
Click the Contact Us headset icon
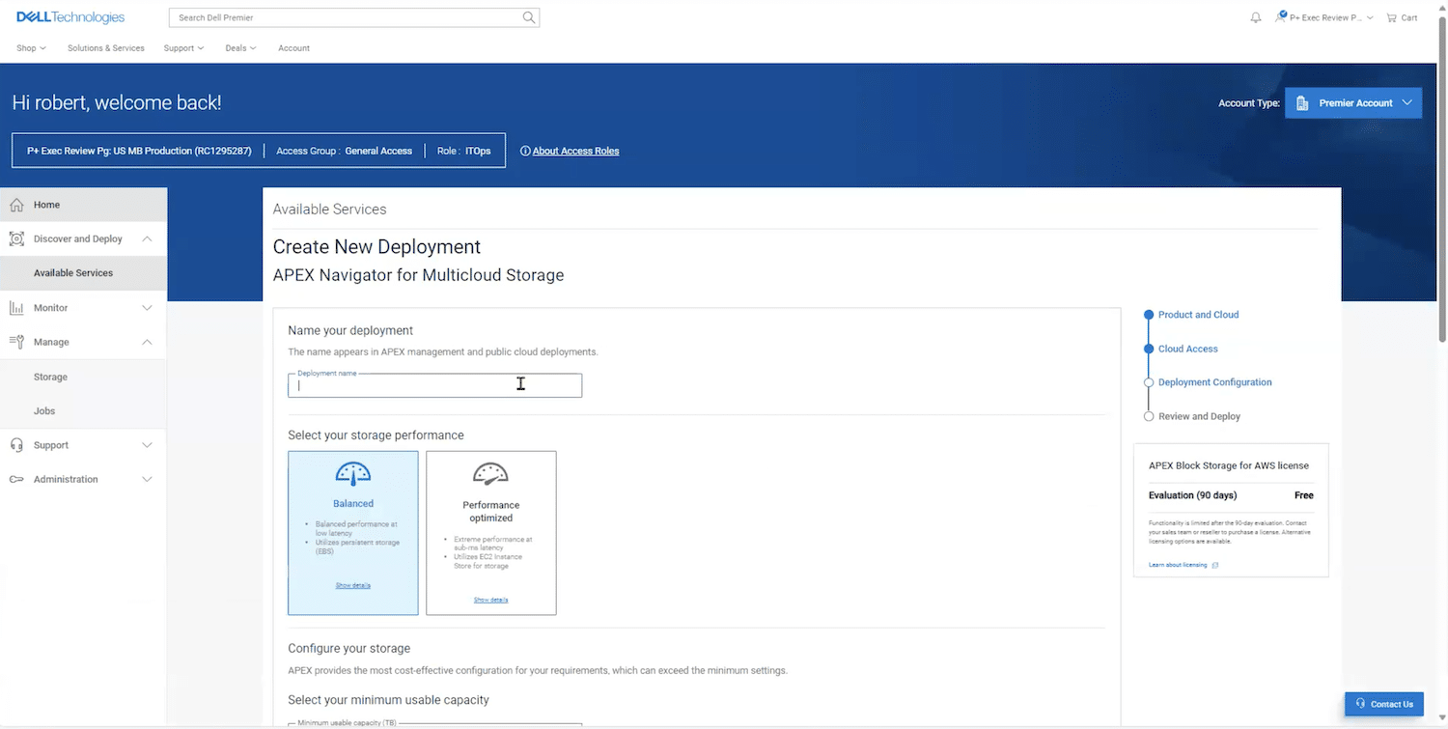click(1360, 704)
